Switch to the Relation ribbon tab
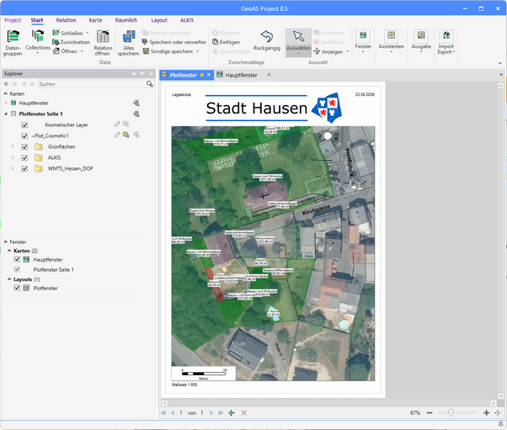This screenshot has height=430, width=507. pyautogui.click(x=66, y=20)
